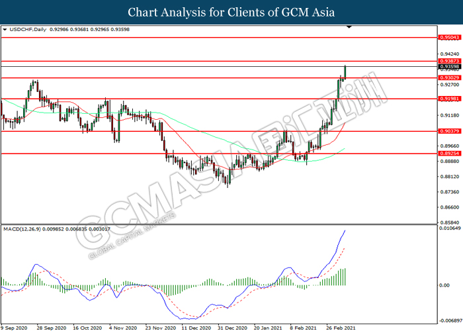Click the 31 Dec 2020 date label
The height and width of the screenshot is (331, 463).
point(232,328)
